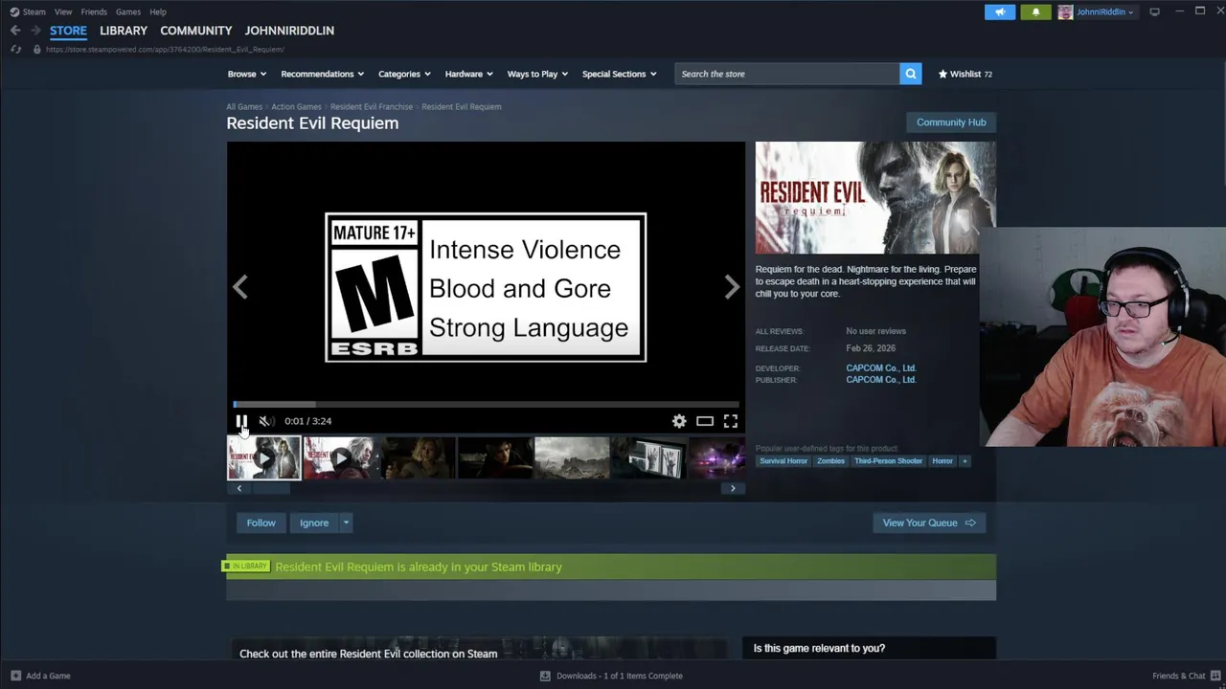1226x689 pixels.
Task: Expand the Browse dropdown
Action: click(x=247, y=74)
